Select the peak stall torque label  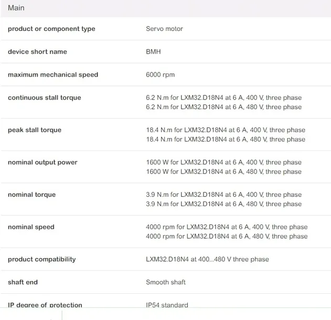click(x=35, y=130)
